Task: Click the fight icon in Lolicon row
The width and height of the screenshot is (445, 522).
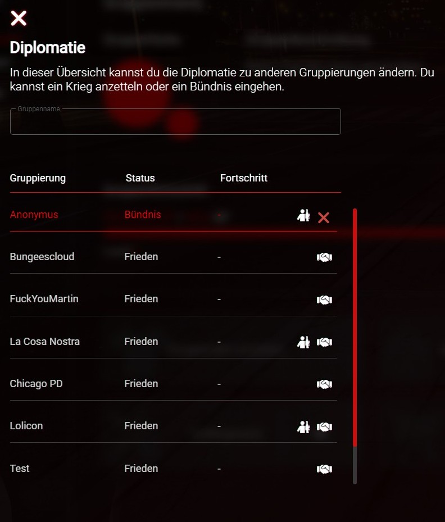Action: [303, 427]
